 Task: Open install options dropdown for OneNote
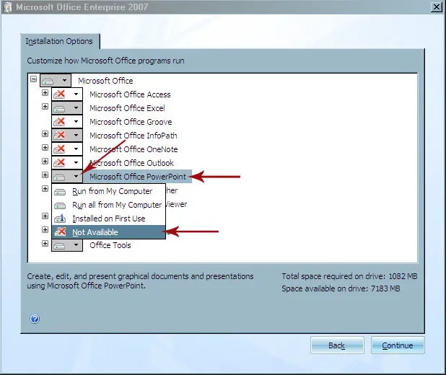tap(76, 149)
